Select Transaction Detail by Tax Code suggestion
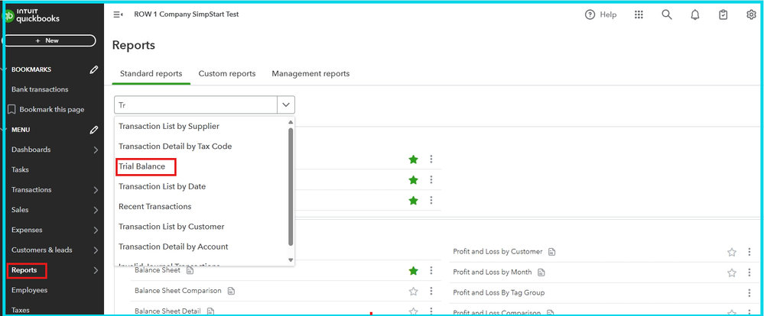 pos(175,146)
